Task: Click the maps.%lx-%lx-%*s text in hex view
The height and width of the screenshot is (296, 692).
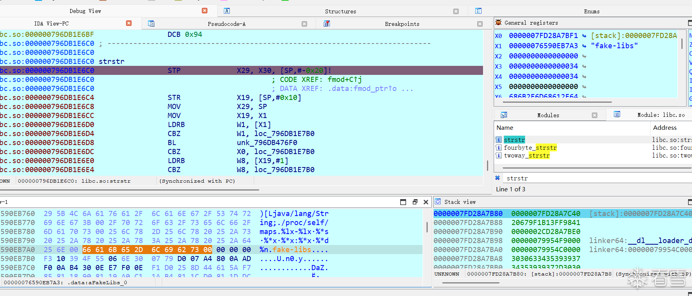Action: [x=294, y=232]
